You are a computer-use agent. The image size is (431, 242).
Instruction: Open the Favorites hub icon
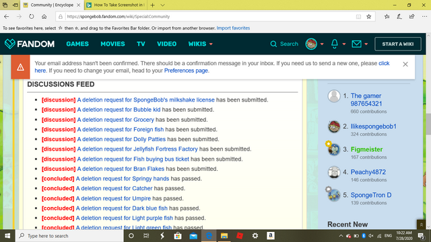tap(387, 16)
